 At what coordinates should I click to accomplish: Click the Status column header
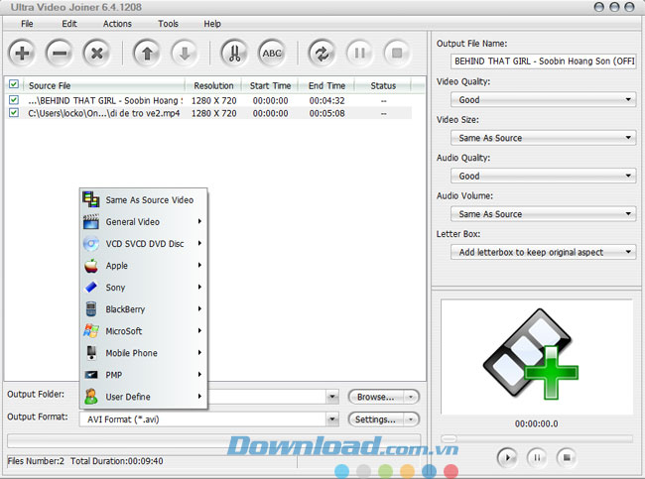[x=383, y=85]
